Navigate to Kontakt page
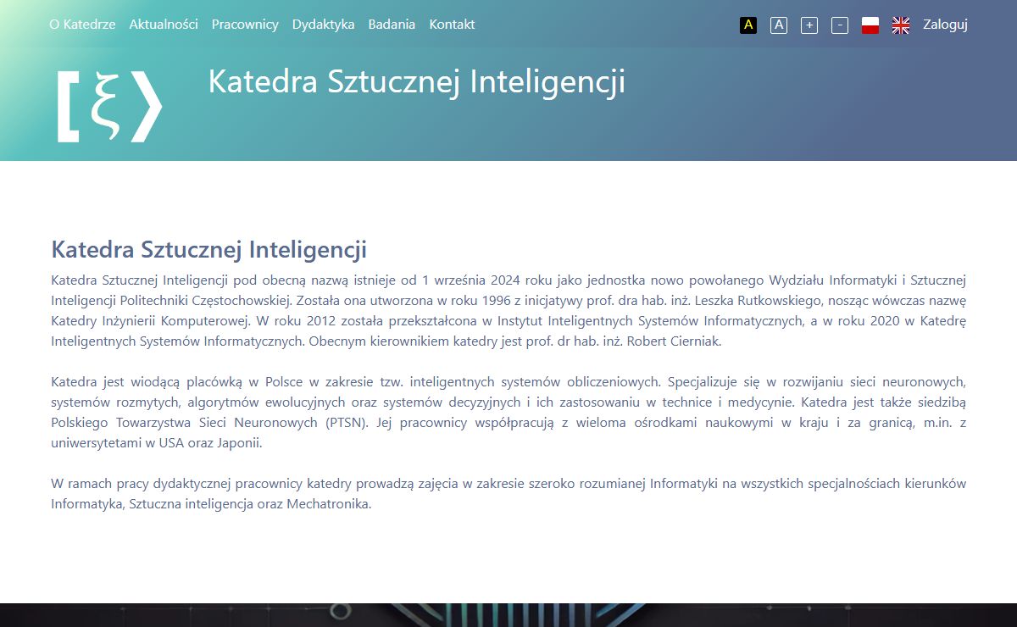 point(452,25)
